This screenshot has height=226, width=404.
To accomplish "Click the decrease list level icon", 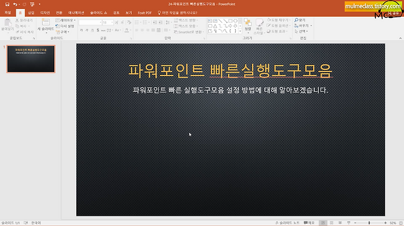I will pos(155,22).
